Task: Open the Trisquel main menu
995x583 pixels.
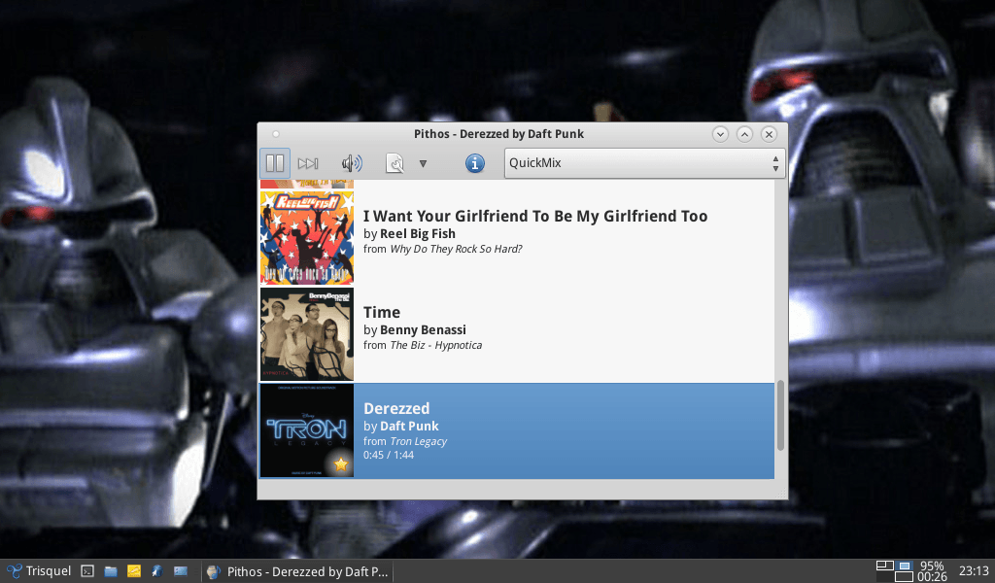Action: tap(39, 571)
